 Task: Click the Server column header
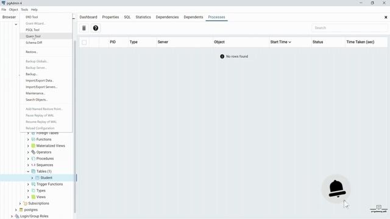coord(163,42)
